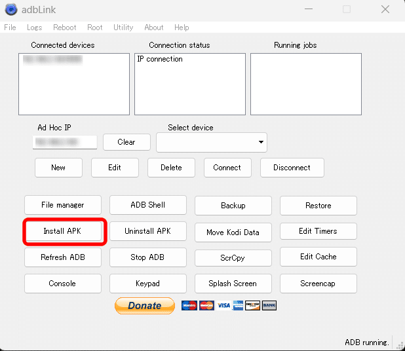The width and height of the screenshot is (405, 351).
Task: Open the Keypad
Action: [148, 284]
